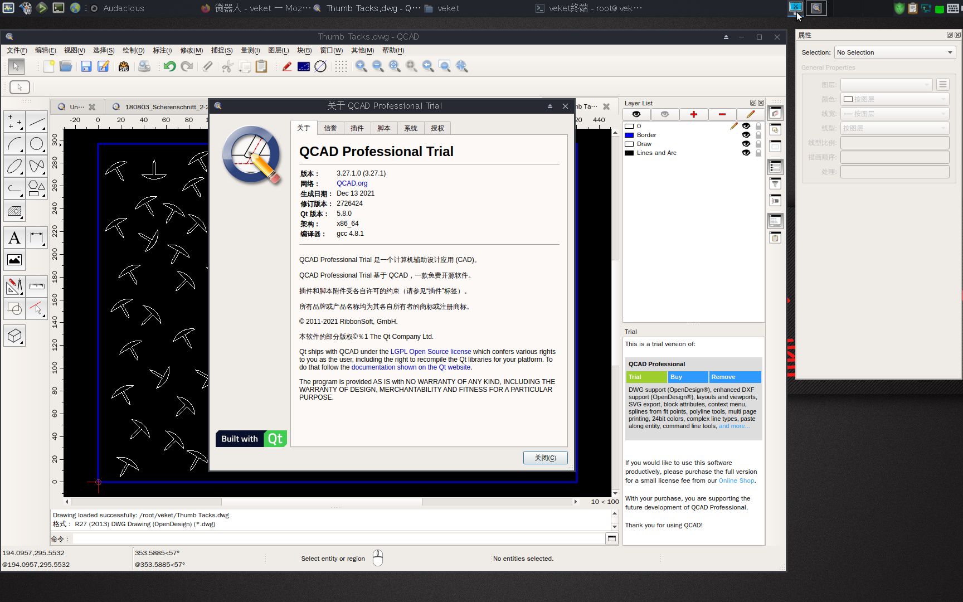Click the blue Border layer color swatch
Screen dimensions: 963x602
[x=629, y=135]
